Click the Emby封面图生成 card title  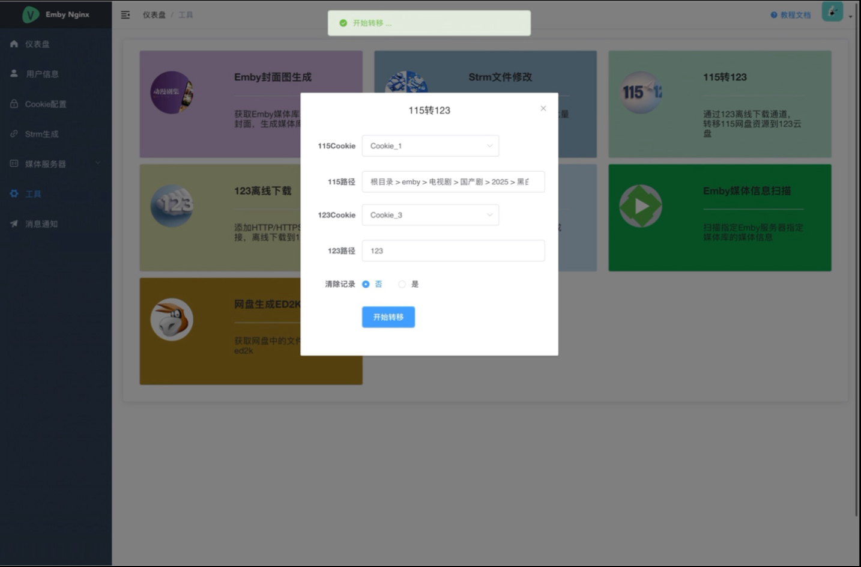tap(273, 77)
